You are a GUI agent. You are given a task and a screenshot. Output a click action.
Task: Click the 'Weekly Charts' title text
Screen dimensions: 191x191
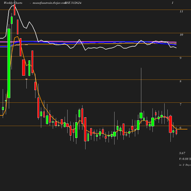[13, 3]
